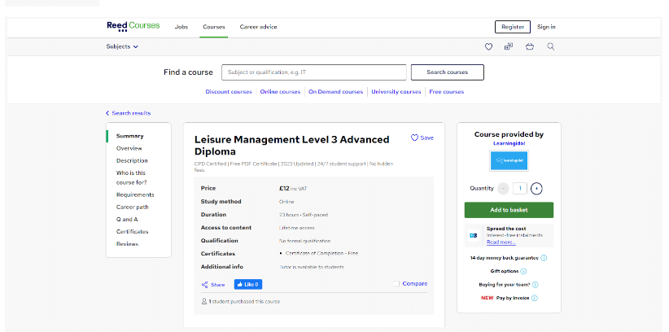
Task: Open saved courses heart icon in header
Action: [488, 47]
